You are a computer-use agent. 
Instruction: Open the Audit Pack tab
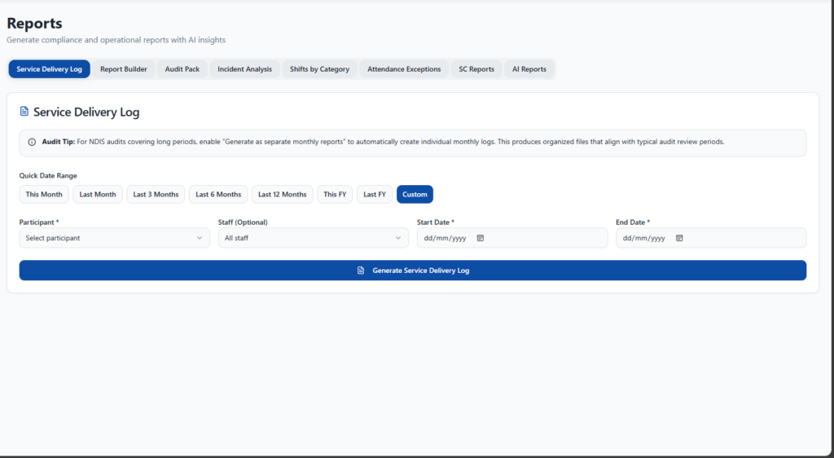pos(182,69)
